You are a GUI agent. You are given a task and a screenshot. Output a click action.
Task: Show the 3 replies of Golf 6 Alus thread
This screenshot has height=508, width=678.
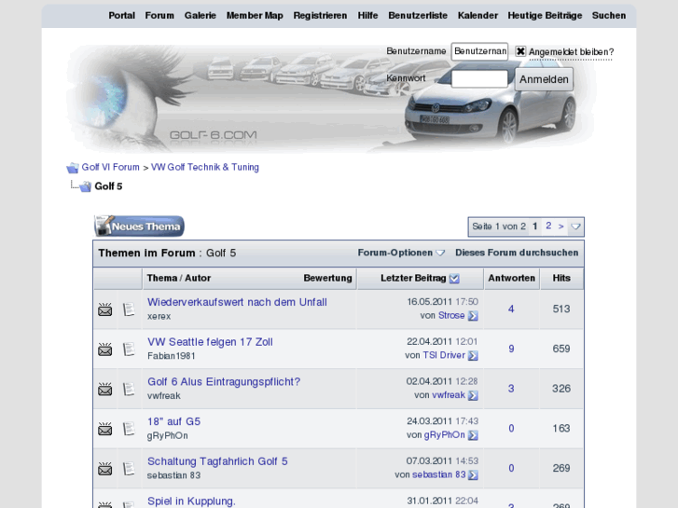point(511,389)
